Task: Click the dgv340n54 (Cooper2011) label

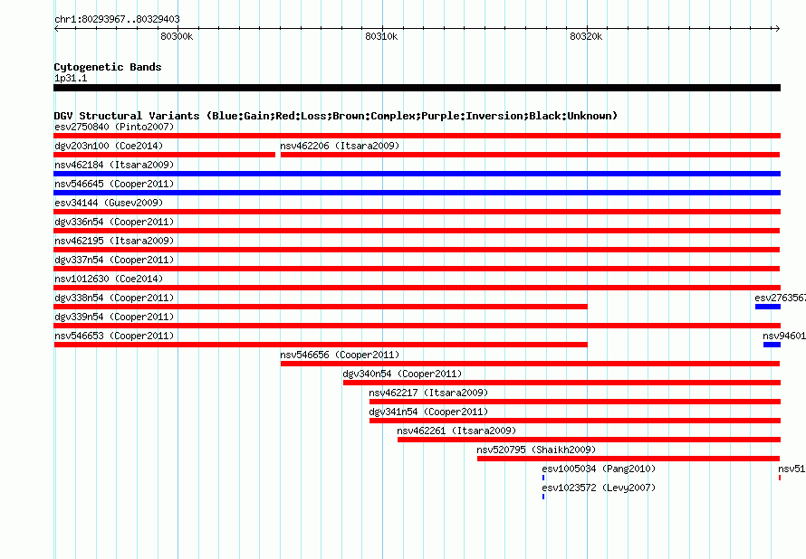Action: point(402,374)
